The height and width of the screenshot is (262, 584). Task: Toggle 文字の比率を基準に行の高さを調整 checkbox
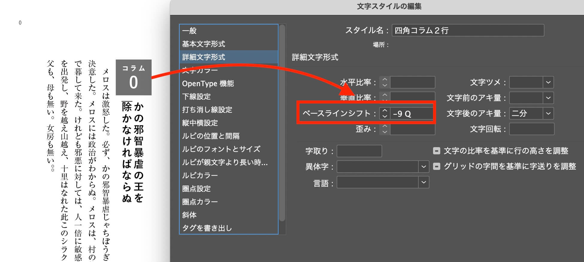point(437,151)
